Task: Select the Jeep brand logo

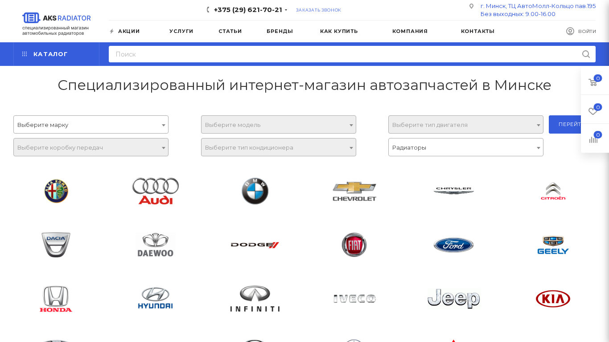Action: pyautogui.click(x=454, y=299)
